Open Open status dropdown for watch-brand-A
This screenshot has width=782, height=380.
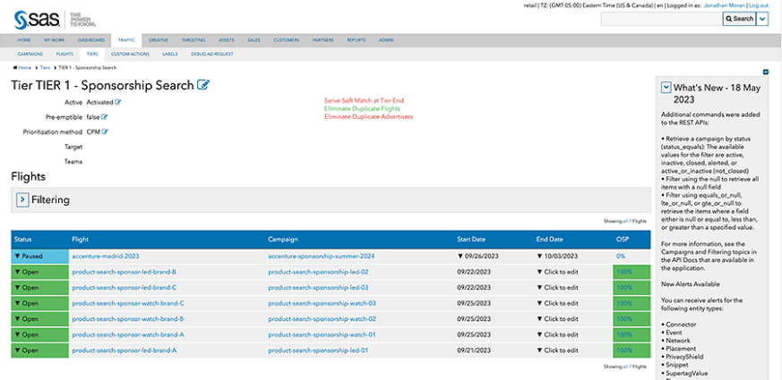click(x=40, y=334)
